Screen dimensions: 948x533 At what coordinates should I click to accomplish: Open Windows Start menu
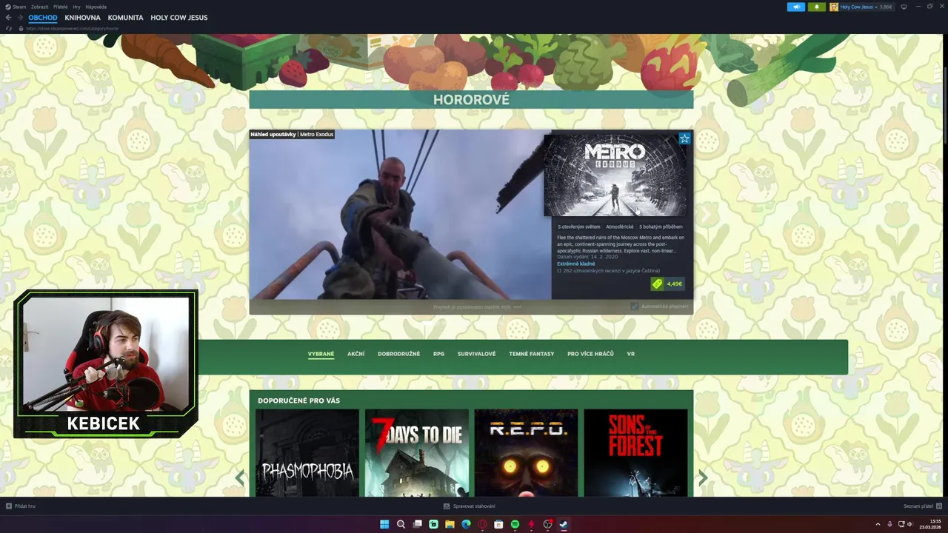pyautogui.click(x=384, y=524)
